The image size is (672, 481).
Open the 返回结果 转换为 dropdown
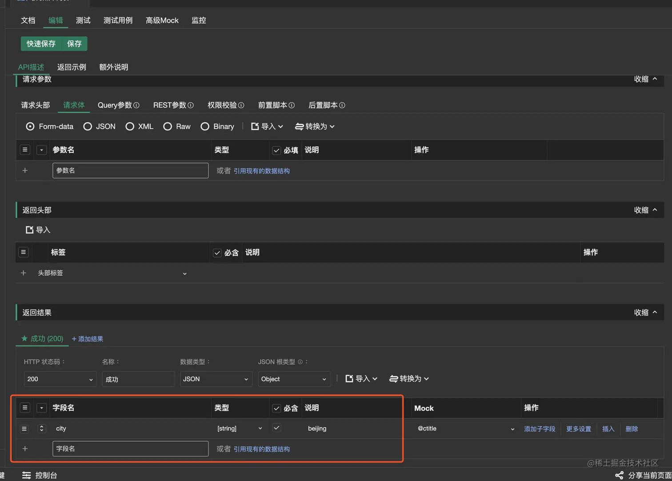[409, 379]
